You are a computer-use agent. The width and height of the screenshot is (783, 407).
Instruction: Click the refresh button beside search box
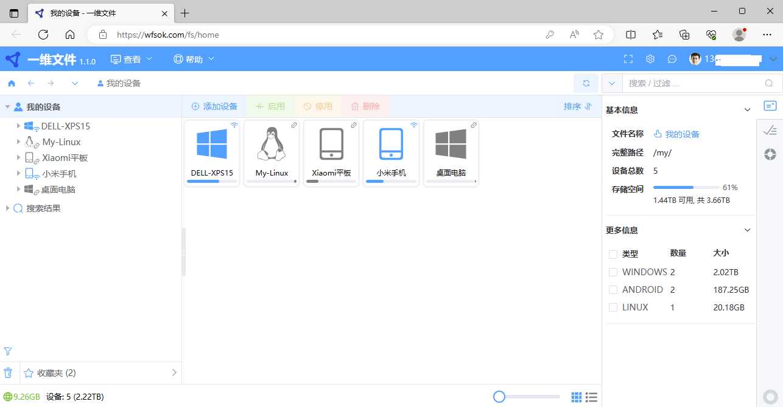(x=586, y=83)
